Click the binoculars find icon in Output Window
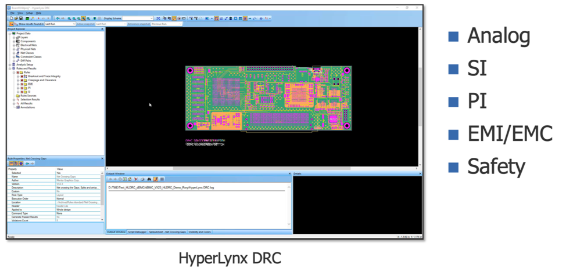Screen dimensions: 566x268 (x=149, y=179)
